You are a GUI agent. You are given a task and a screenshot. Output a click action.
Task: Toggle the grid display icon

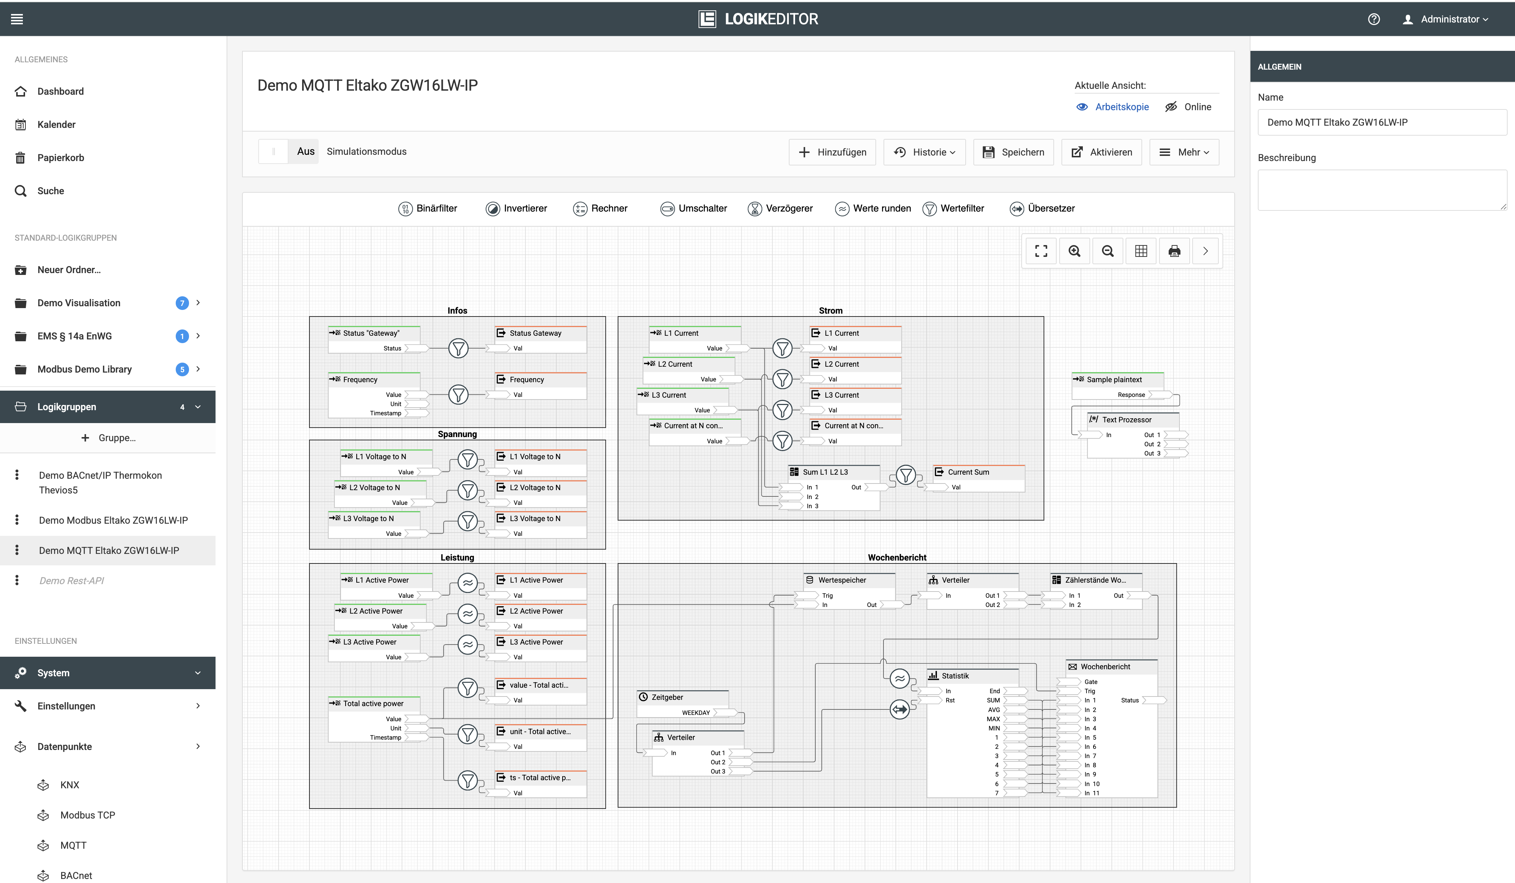tap(1141, 251)
